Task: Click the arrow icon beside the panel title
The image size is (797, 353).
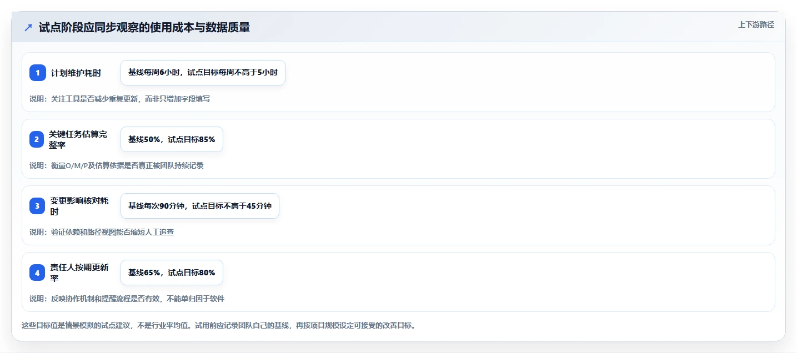Action: 28,28
